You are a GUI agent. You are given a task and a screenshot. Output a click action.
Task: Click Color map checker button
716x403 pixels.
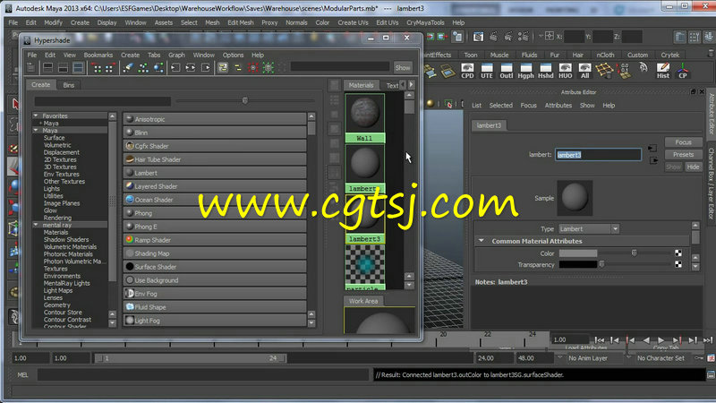tap(678, 253)
